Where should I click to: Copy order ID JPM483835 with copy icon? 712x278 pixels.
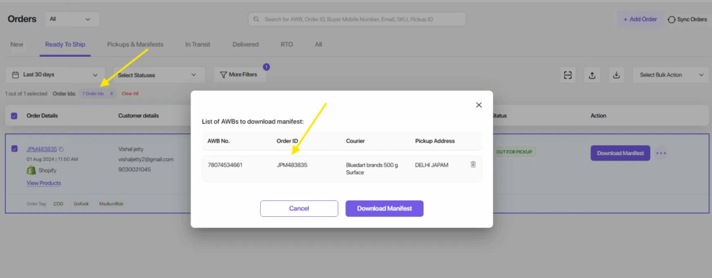coord(62,149)
